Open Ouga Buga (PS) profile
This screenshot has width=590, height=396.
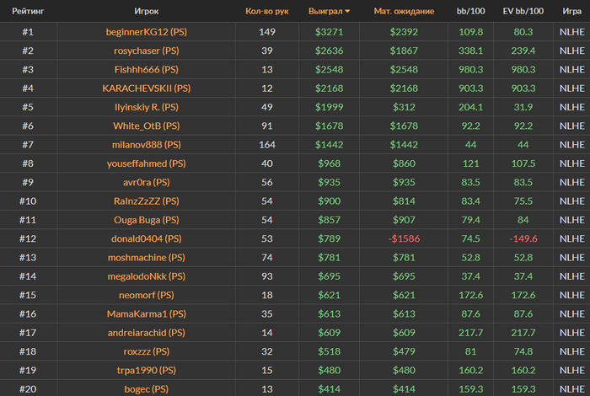point(146,219)
